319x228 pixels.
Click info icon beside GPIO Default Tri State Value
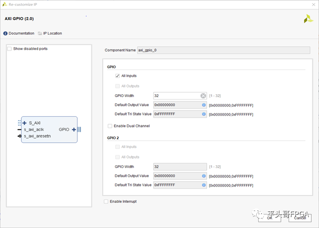(x=203, y=114)
